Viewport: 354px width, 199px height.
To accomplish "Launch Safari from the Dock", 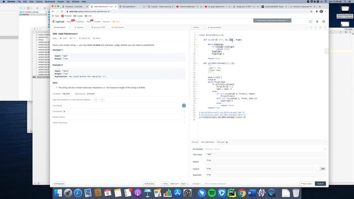I will click(x=78, y=193).
